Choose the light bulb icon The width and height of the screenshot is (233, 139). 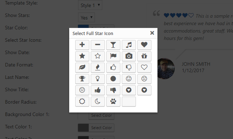pyautogui.click(x=98, y=79)
